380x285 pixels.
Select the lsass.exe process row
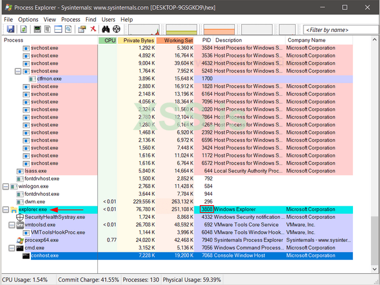35,171
